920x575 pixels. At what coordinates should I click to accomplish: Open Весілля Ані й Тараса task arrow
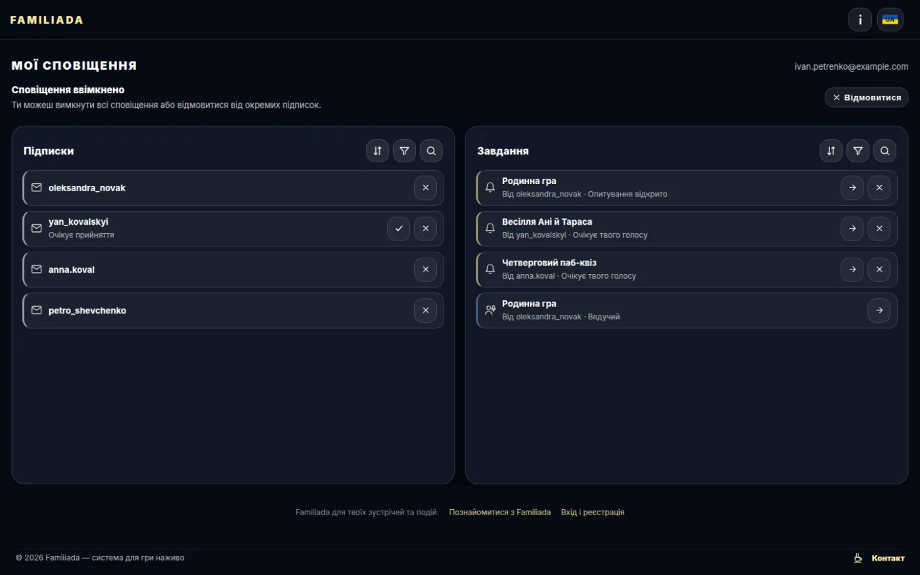click(852, 229)
